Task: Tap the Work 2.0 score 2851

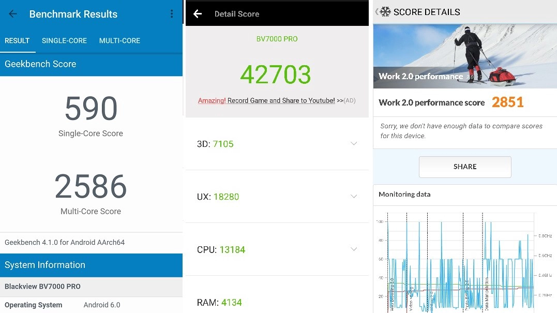Action: (x=508, y=102)
